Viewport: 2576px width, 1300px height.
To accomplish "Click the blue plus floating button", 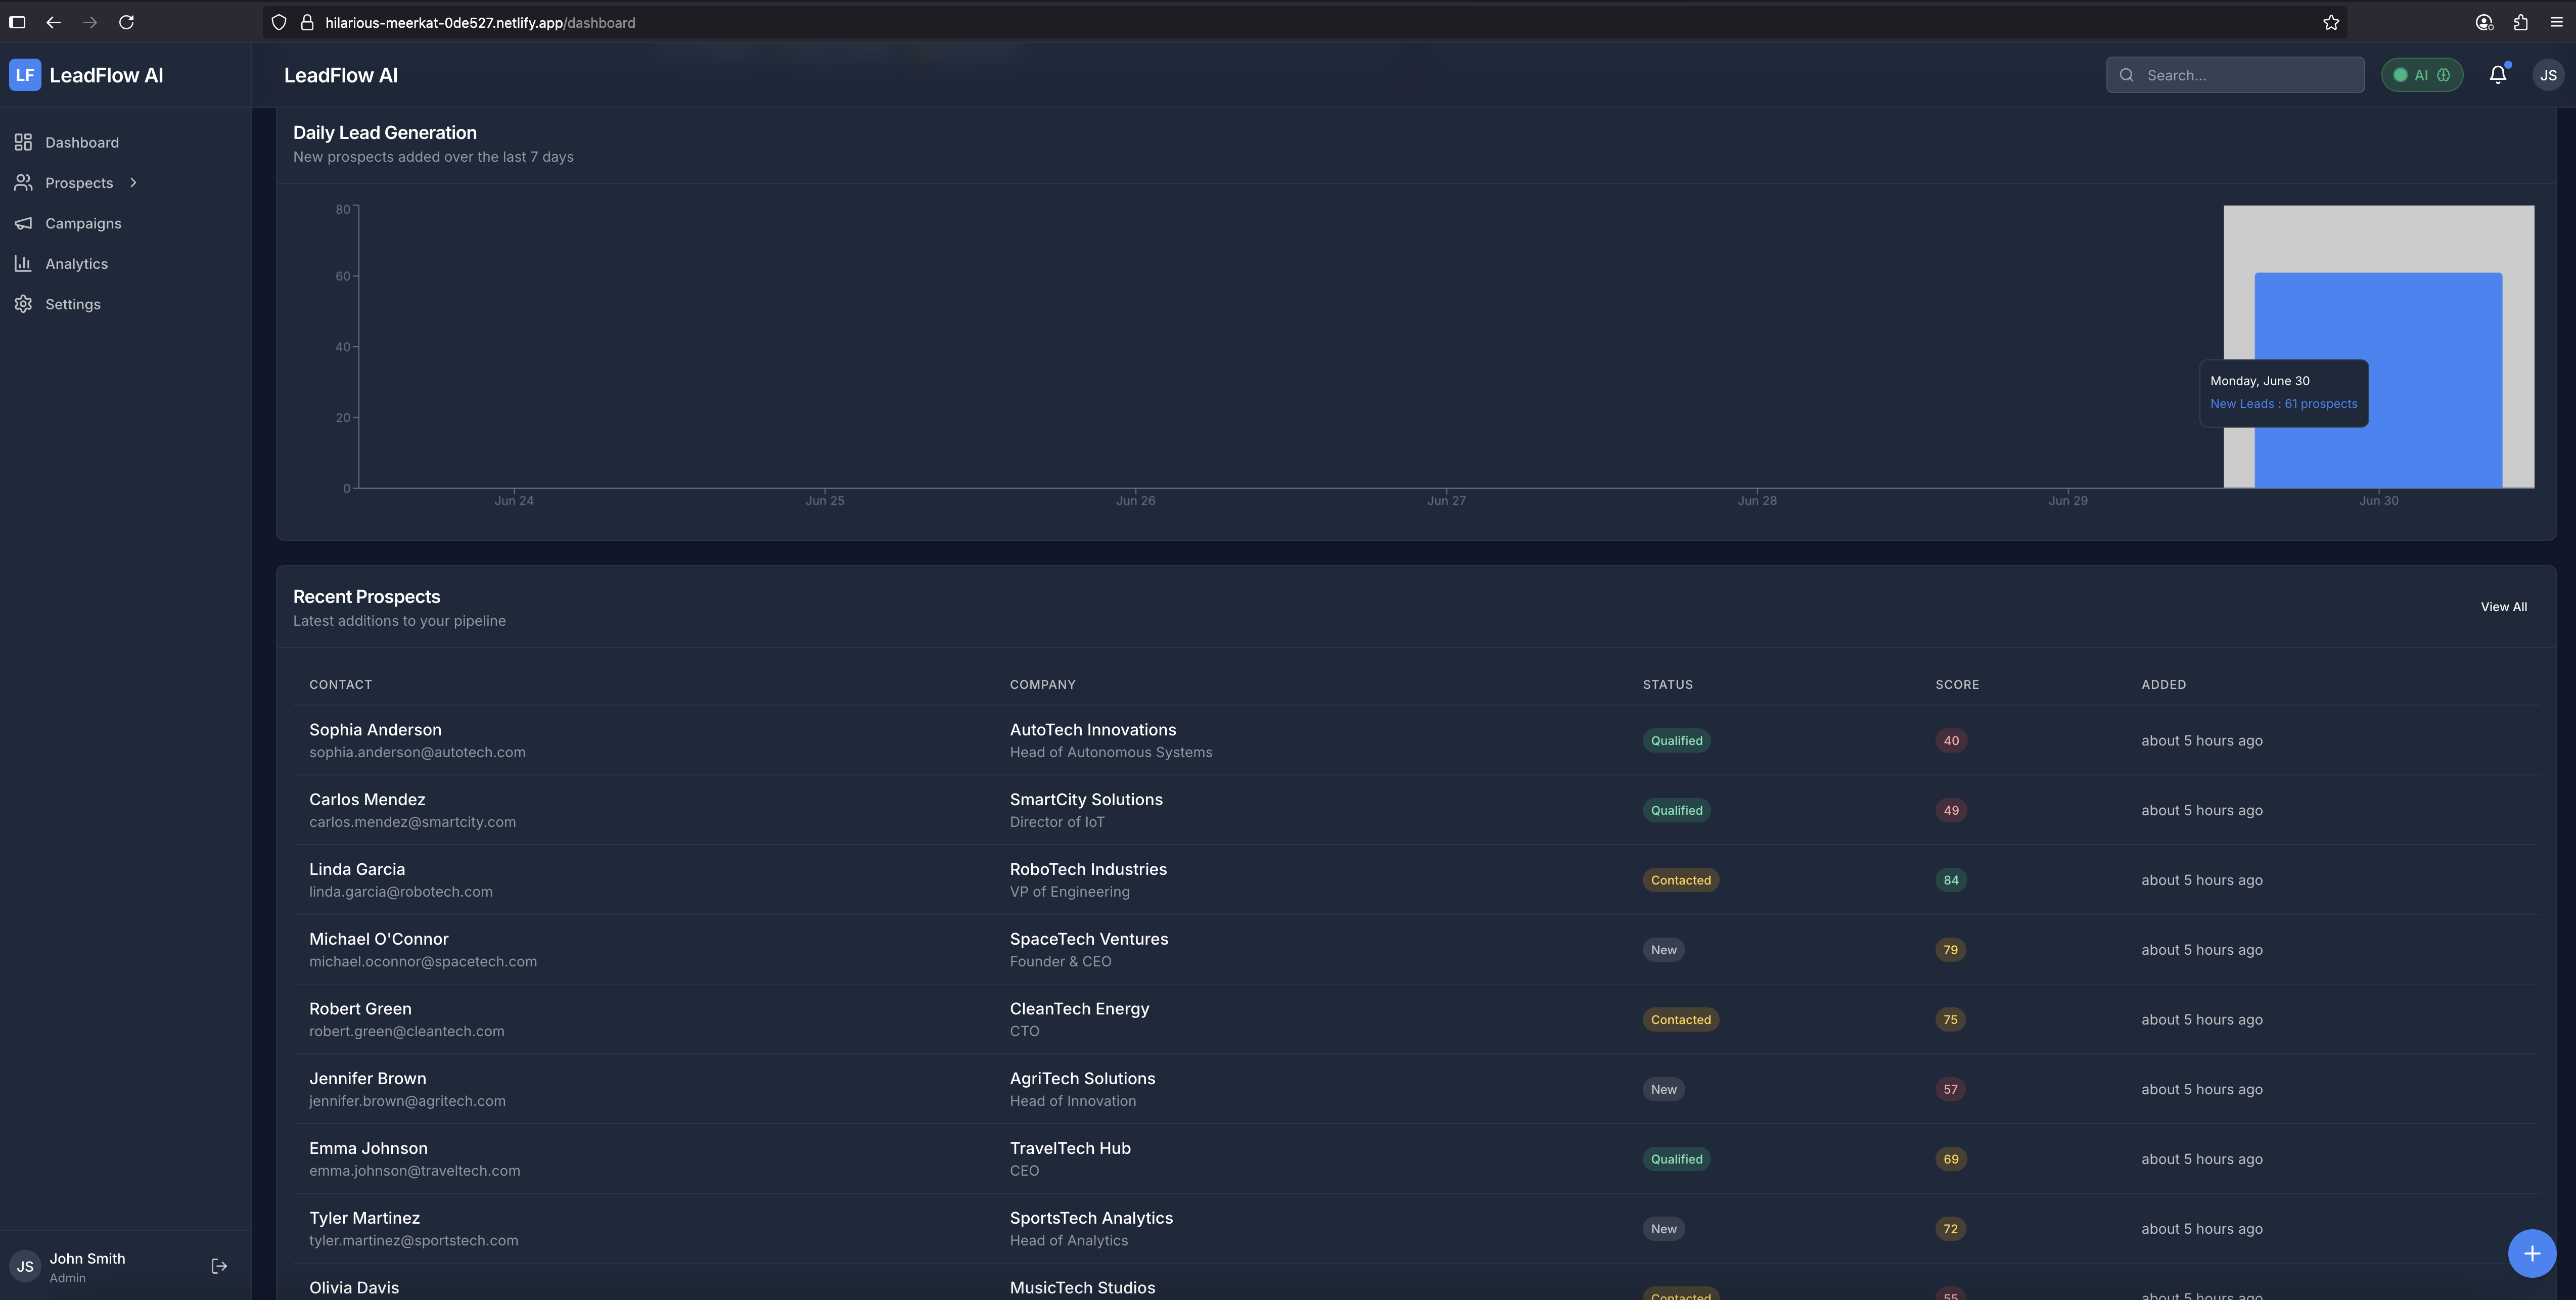I will pos(2531,1253).
